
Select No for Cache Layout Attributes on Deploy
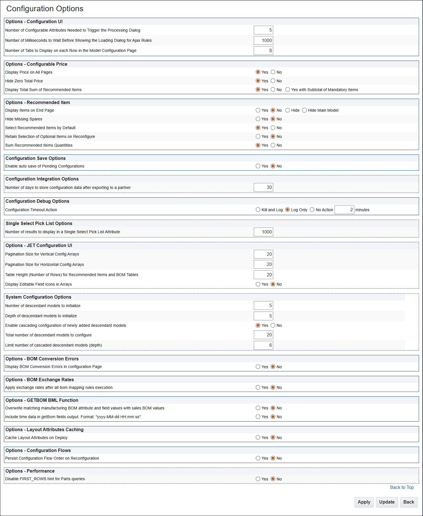(273, 438)
